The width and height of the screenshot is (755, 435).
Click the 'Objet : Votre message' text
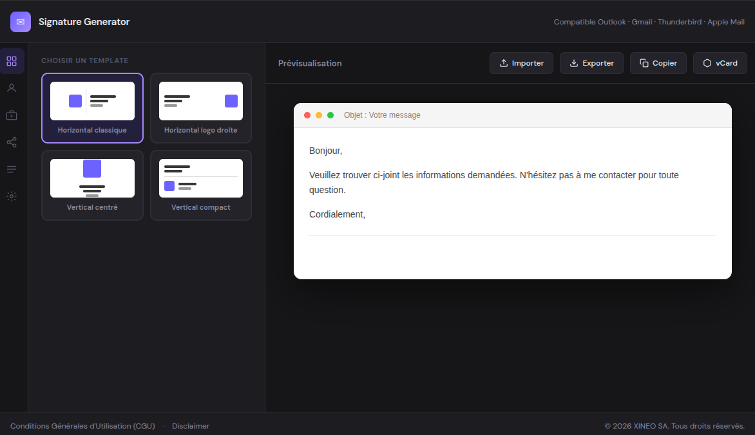[382, 115]
